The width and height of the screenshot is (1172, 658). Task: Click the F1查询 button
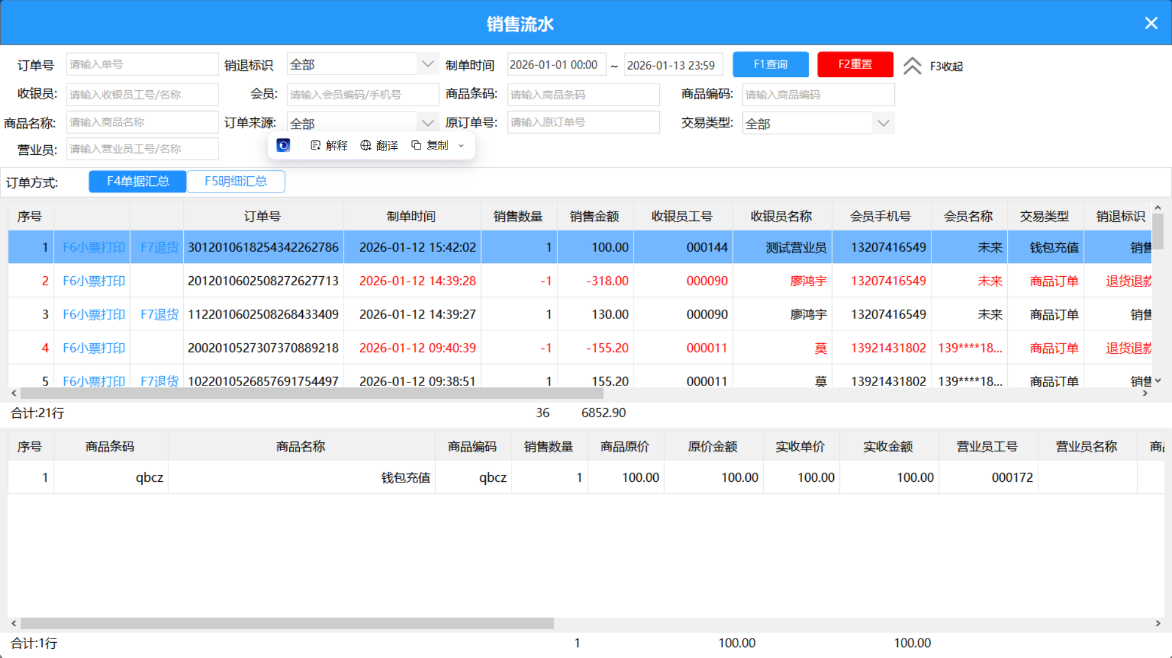[x=770, y=64]
